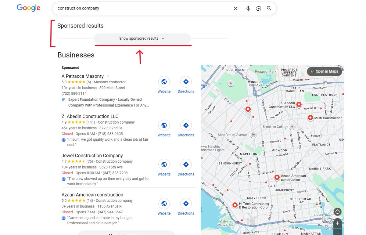The height and width of the screenshot is (235, 366).
Task: Open Azaan American construction listing
Action: (92, 195)
